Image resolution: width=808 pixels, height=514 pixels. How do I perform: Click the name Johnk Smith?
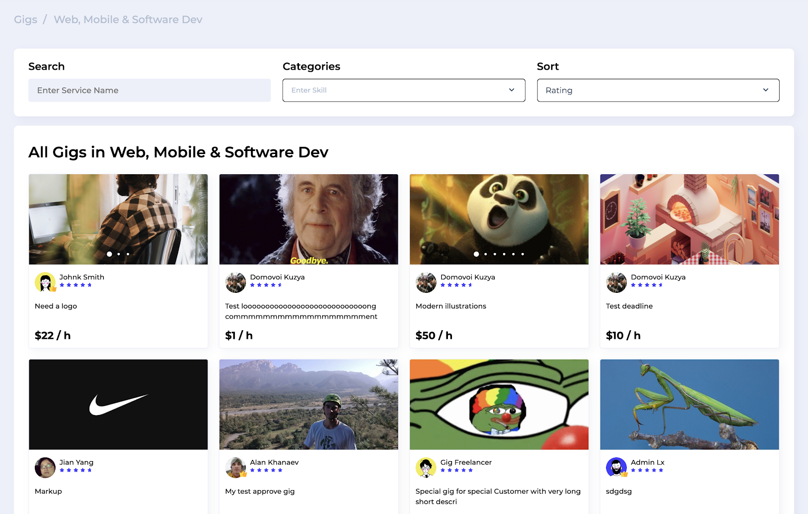[x=82, y=277]
